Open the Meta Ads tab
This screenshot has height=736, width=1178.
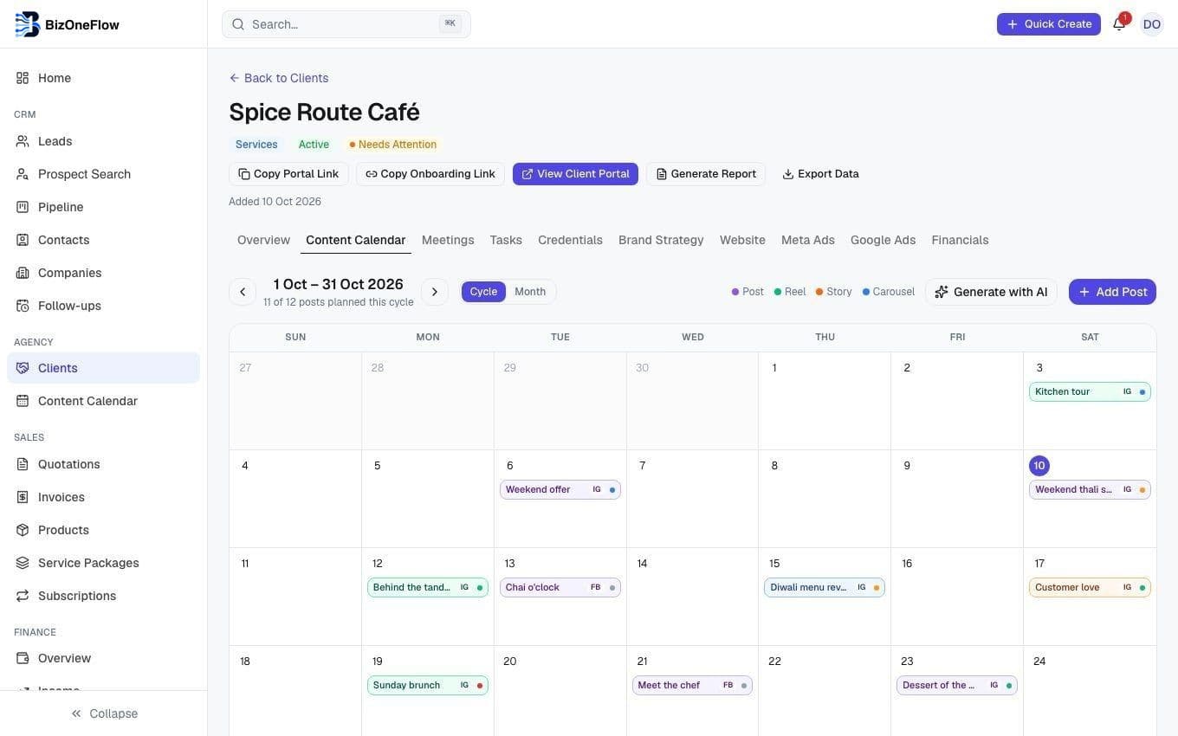[x=808, y=240]
